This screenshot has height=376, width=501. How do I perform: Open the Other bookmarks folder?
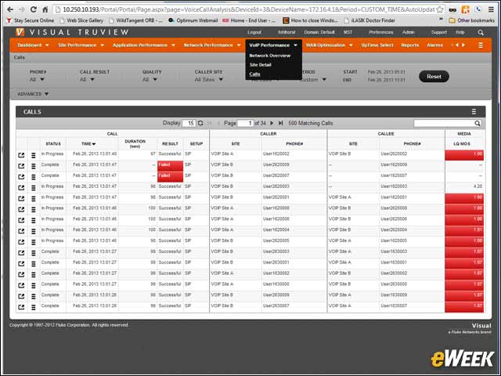click(x=472, y=20)
